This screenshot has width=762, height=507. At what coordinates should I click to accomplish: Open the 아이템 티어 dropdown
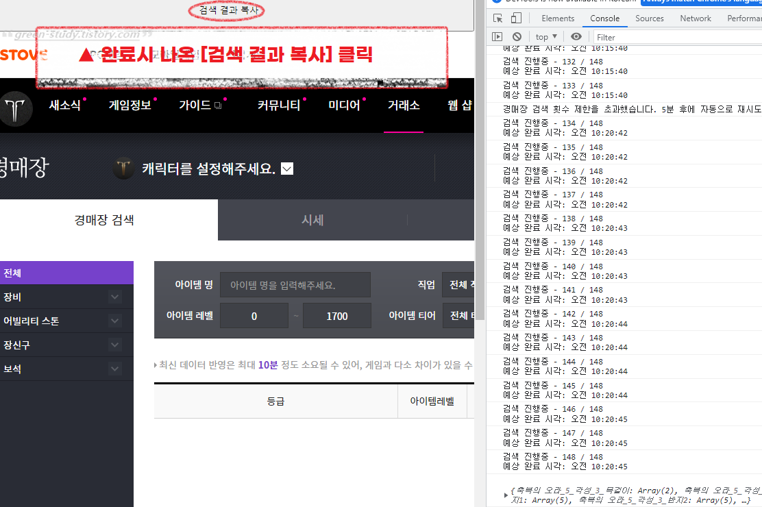click(458, 315)
